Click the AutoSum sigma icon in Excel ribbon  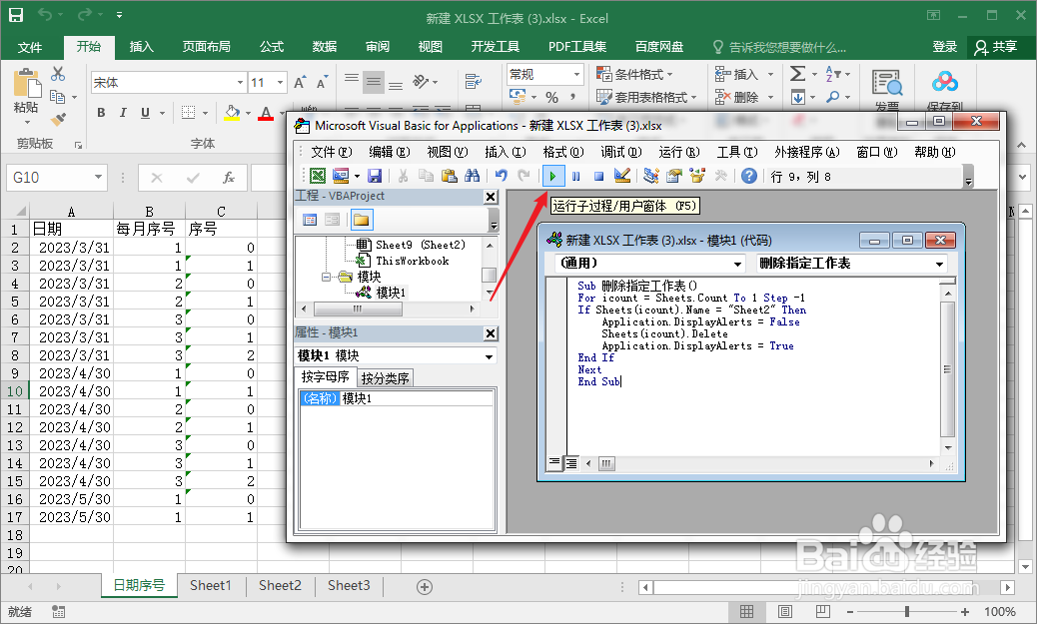point(797,74)
